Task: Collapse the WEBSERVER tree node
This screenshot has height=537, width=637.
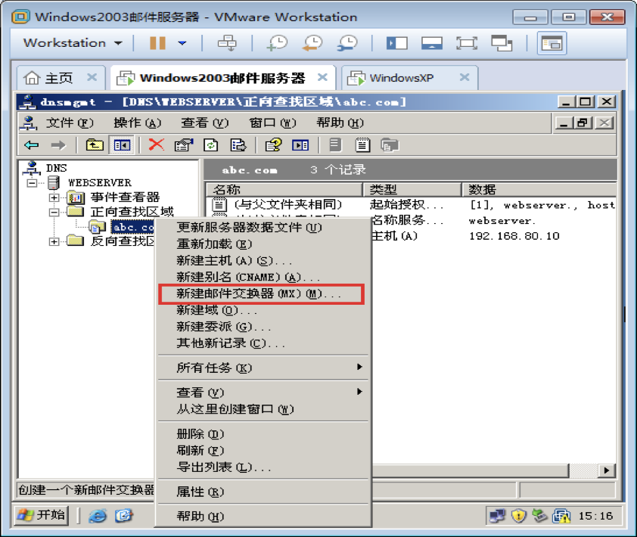Action: 32,183
